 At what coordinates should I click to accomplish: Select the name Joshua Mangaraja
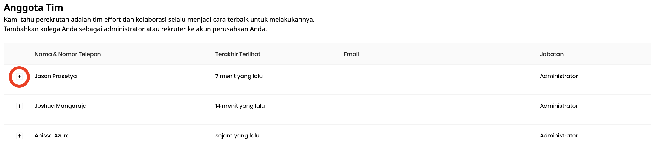(60, 106)
